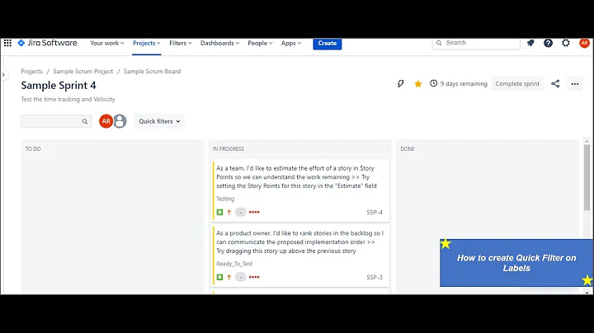Open the Filters dropdown
Screen dimensions: 594x333
tap(181, 43)
